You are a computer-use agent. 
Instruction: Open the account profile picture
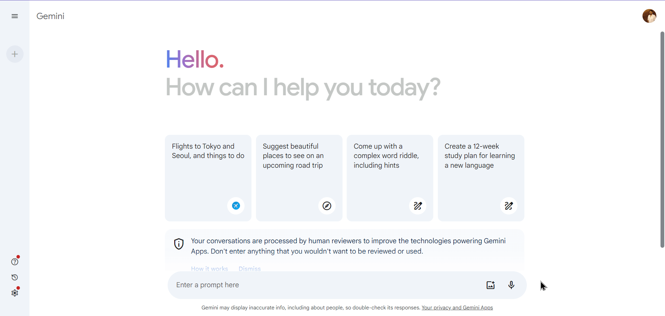point(649,16)
